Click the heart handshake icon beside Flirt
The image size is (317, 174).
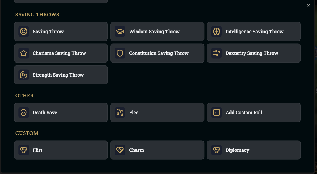tap(24, 150)
